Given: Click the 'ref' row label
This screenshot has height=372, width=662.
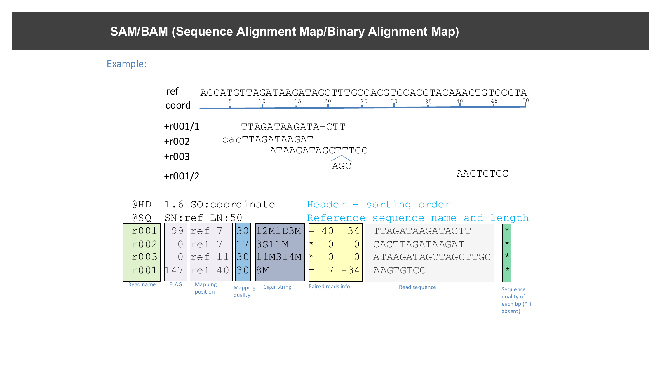Looking at the screenshot, I should [x=172, y=91].
